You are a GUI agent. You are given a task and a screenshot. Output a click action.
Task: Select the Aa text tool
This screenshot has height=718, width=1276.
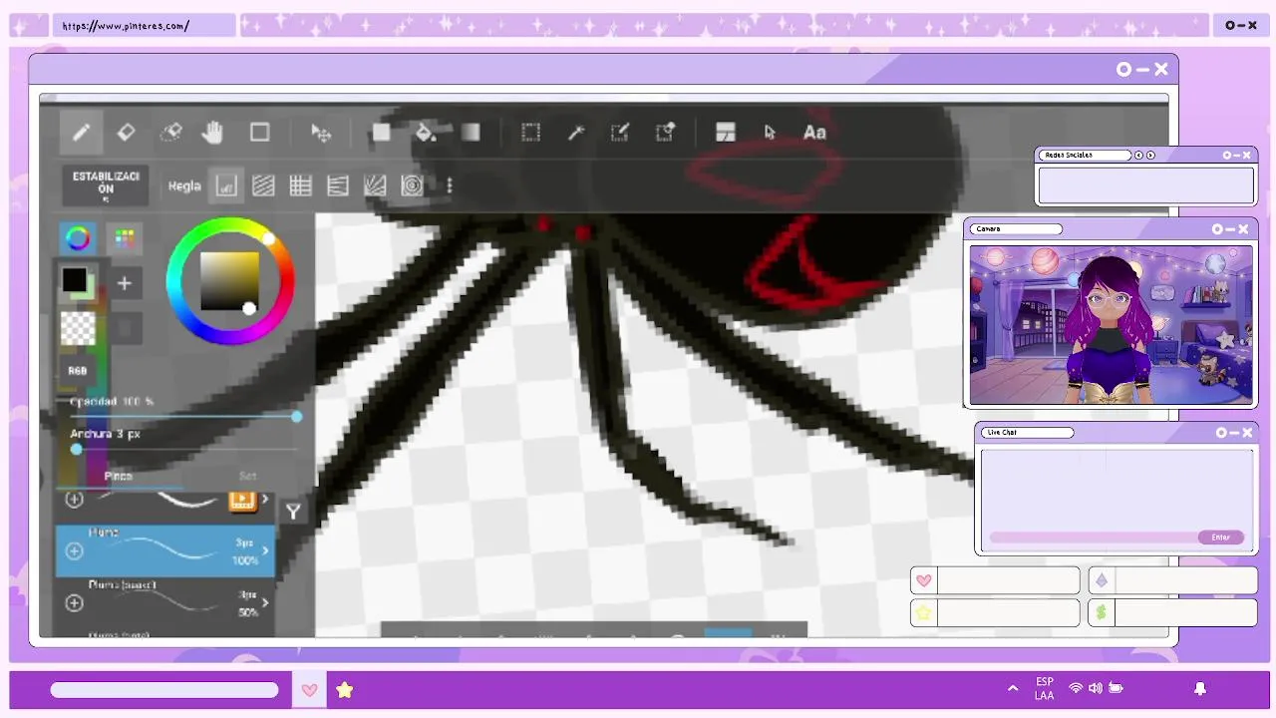coord(814,133)
